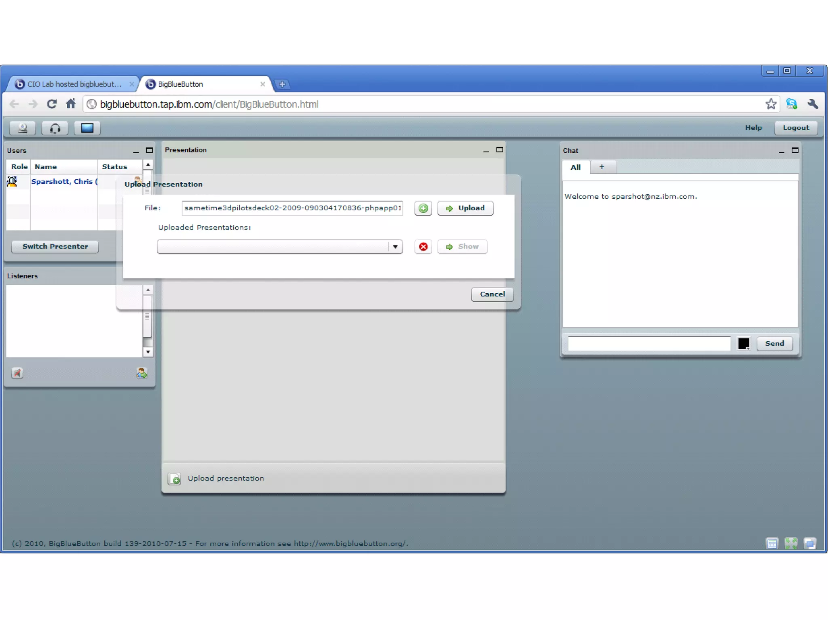The width and height of the screenshot is (828, 620).
Task: Click the desktop sharing screen icon
Action: click(x=87, y=128)
